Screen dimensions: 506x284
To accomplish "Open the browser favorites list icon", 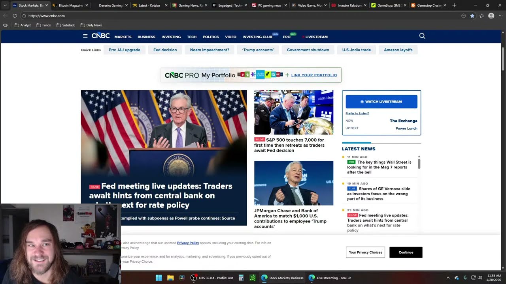I will [x=481, y=16].
